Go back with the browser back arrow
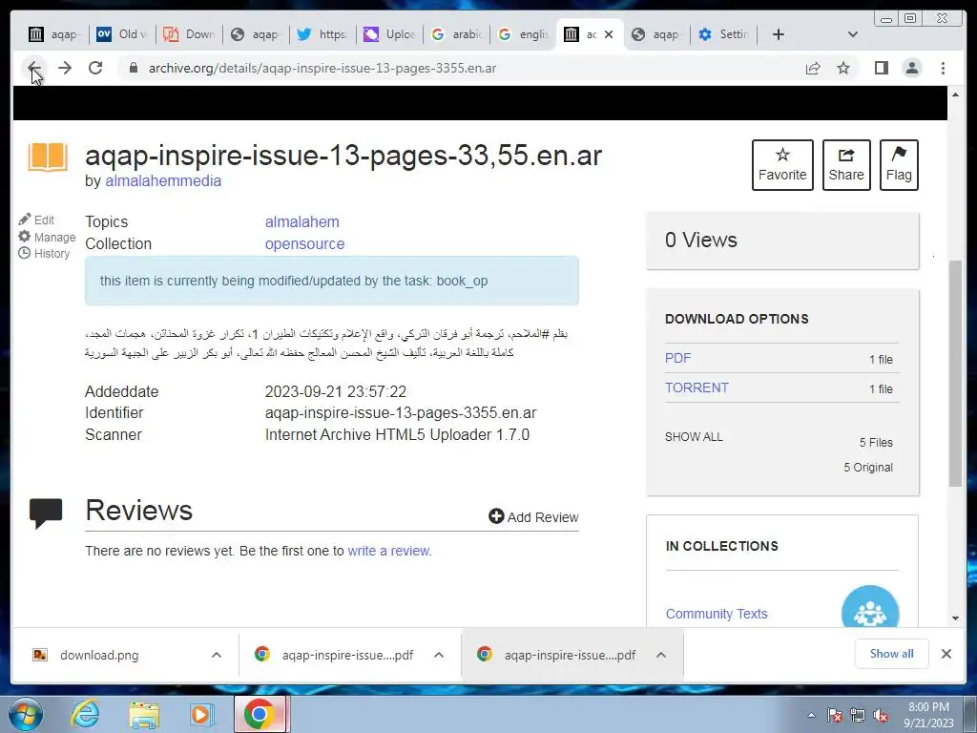 click(34, 68)
